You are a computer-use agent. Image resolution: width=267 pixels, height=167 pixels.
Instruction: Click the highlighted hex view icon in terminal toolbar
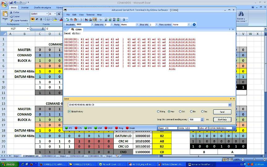(x=95, y=19)
